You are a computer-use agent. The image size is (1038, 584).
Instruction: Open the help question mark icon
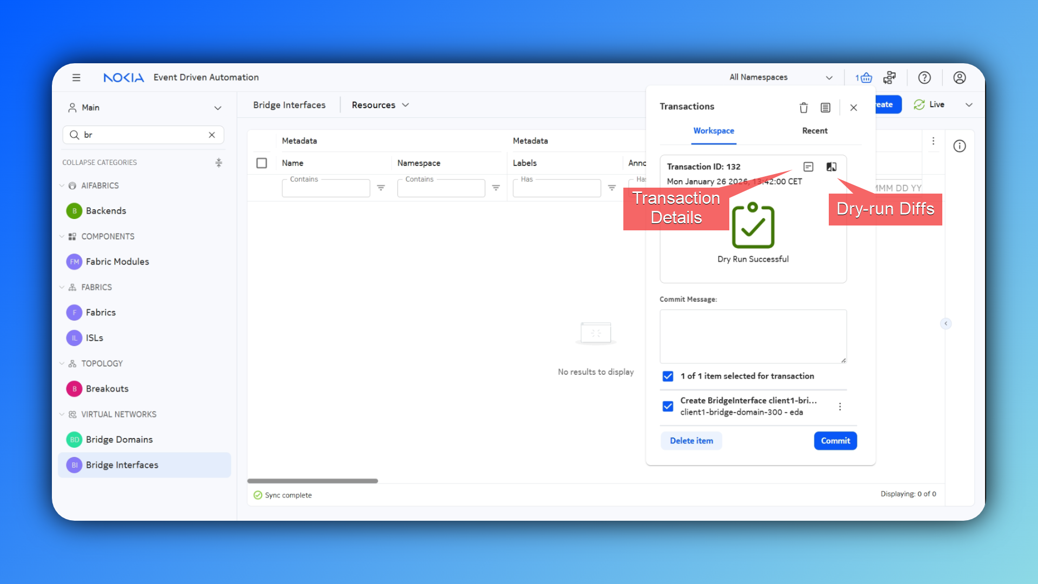(x=924, y=78)
